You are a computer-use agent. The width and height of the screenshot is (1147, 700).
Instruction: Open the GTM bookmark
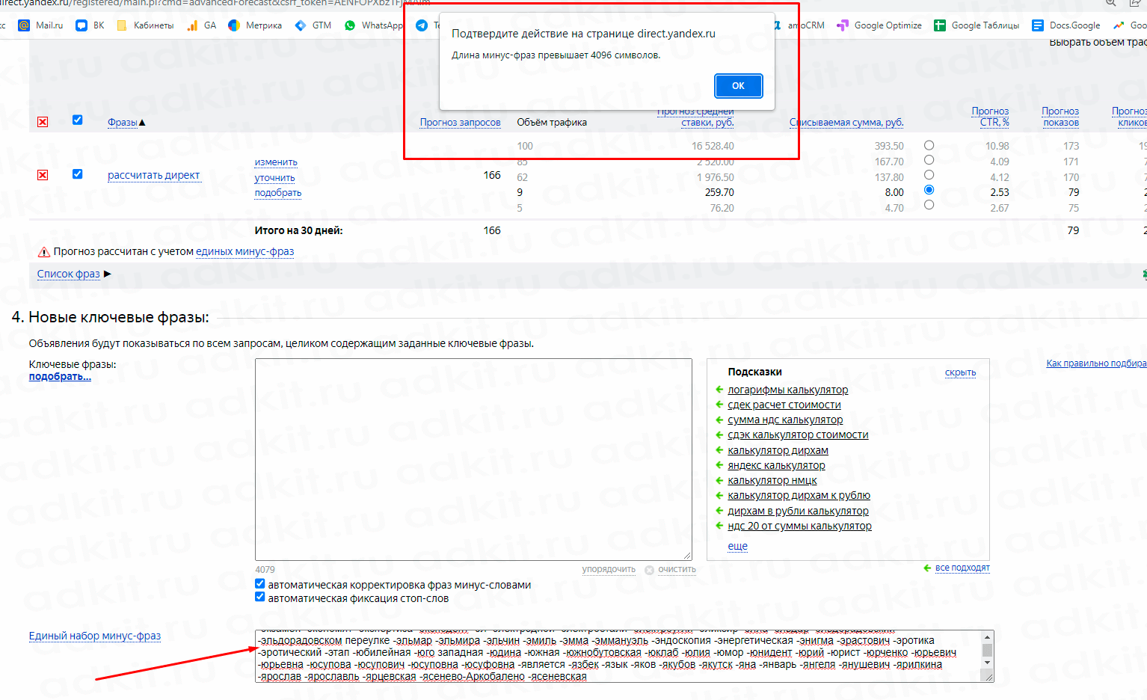coord(313,25)
